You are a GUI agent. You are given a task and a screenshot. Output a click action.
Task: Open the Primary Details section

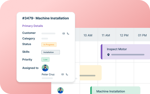pos(32,26)
